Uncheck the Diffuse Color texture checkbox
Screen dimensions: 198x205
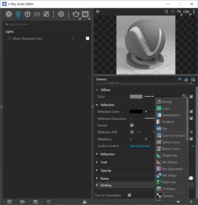[191, 97]
